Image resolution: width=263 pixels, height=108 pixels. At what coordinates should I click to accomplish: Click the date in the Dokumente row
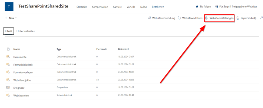pyautogui.click(x=126, y=57)
